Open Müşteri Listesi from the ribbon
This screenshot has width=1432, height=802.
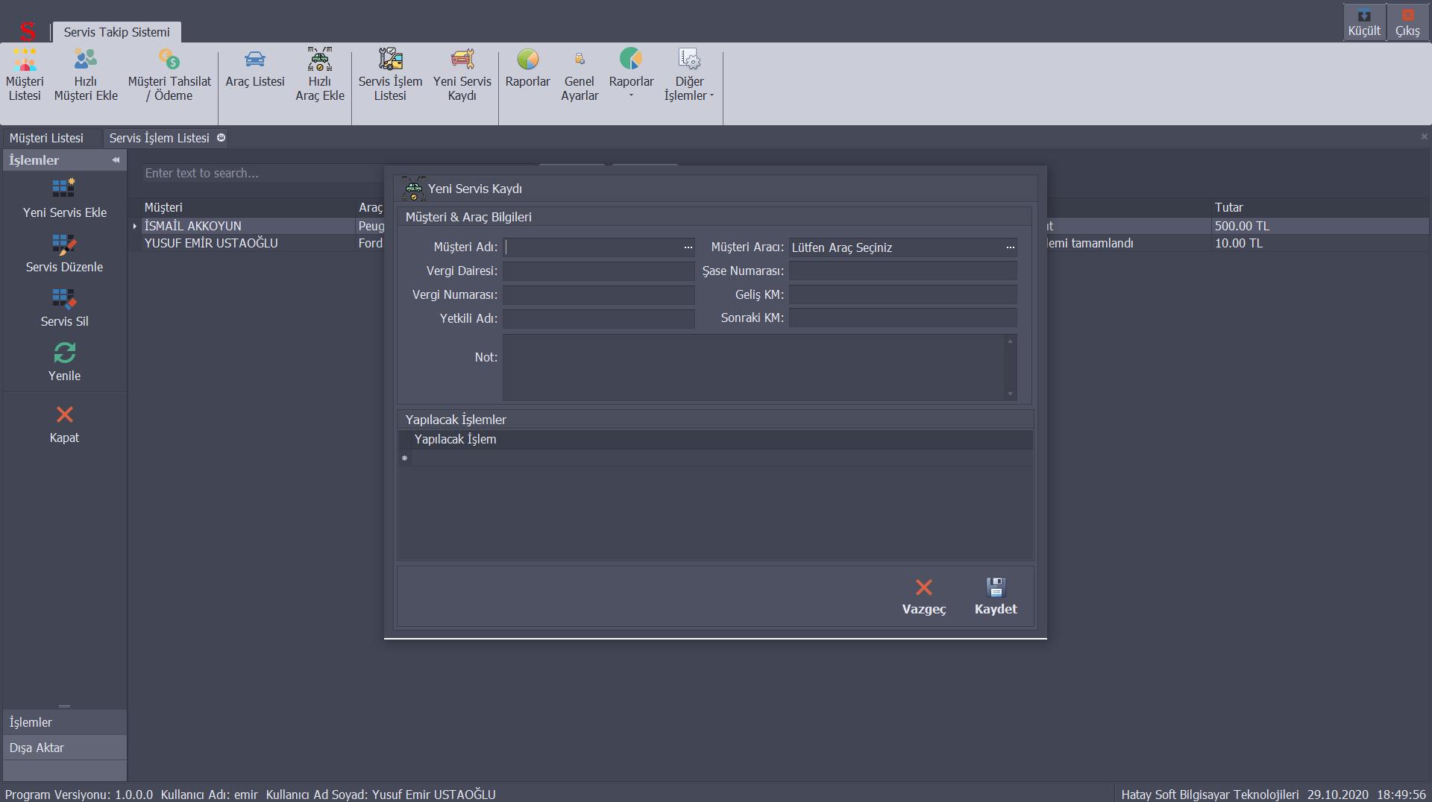pos(25,75)
